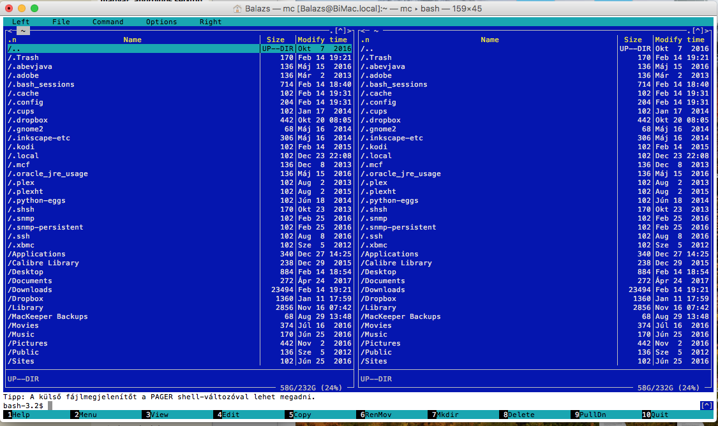The image size is (718, 426).
Task: Select /Library in the right panel
Action: click(x=535, y=307)
